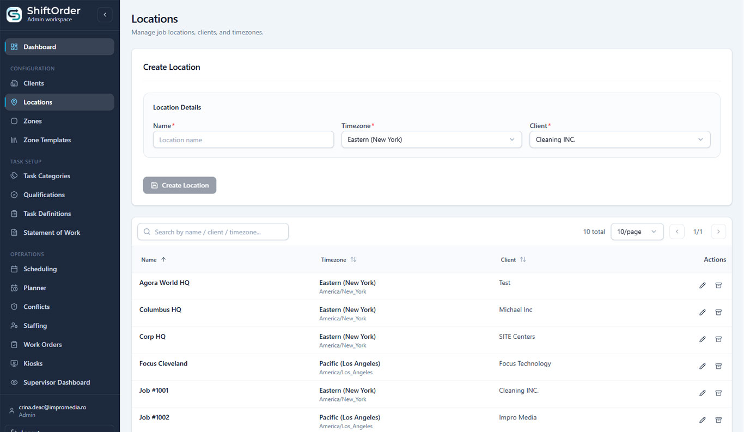Screen dimensions: 744x432
Task: Open Scheduling in the sidebar
Action: pyautogui.click(x=59, y=269)
